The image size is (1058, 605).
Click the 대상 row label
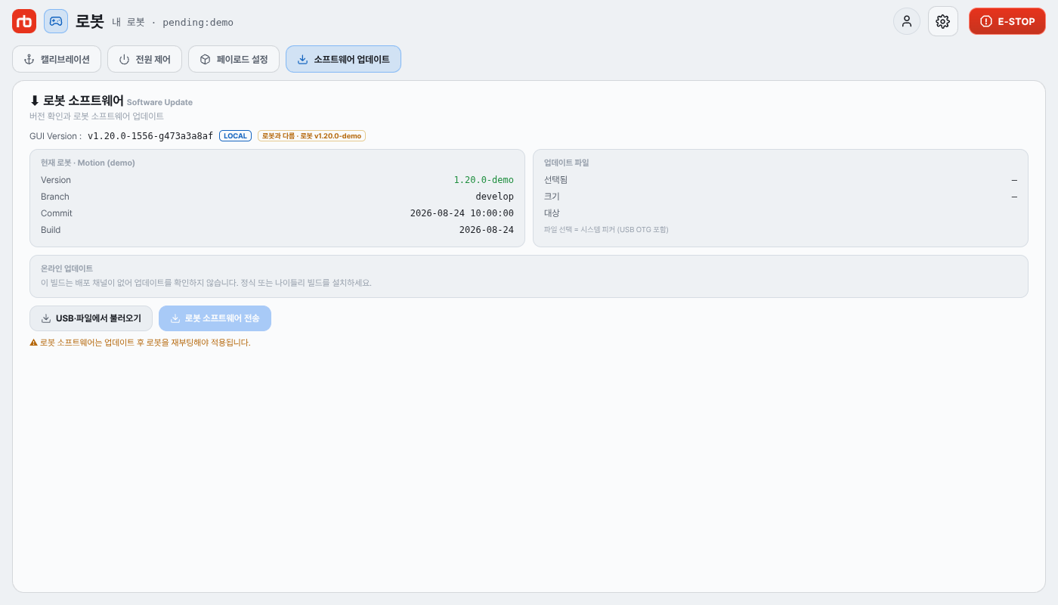552,213
